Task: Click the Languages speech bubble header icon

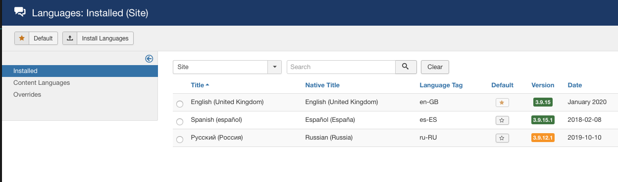Action: click(x=20, y=13)
